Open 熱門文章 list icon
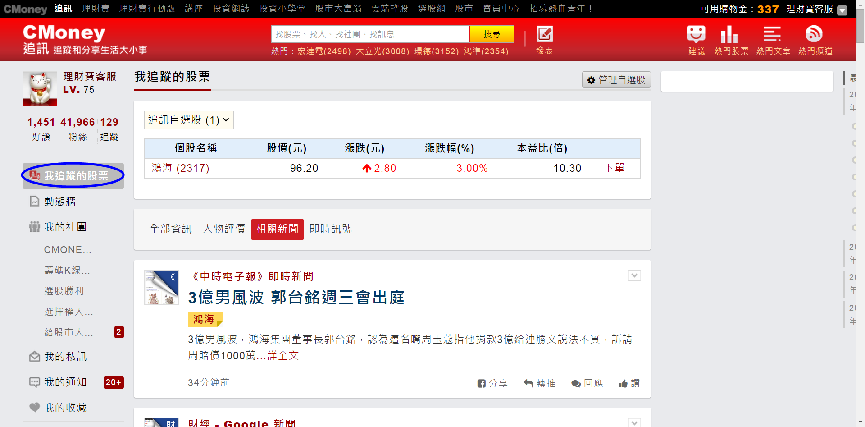The width and height of the screenshot is (865, 427). click(772, 34)
